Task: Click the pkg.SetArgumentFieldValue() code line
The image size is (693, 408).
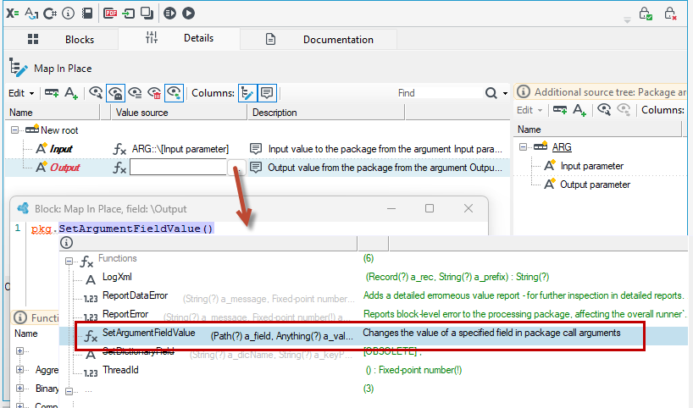Action: [123, 229]
